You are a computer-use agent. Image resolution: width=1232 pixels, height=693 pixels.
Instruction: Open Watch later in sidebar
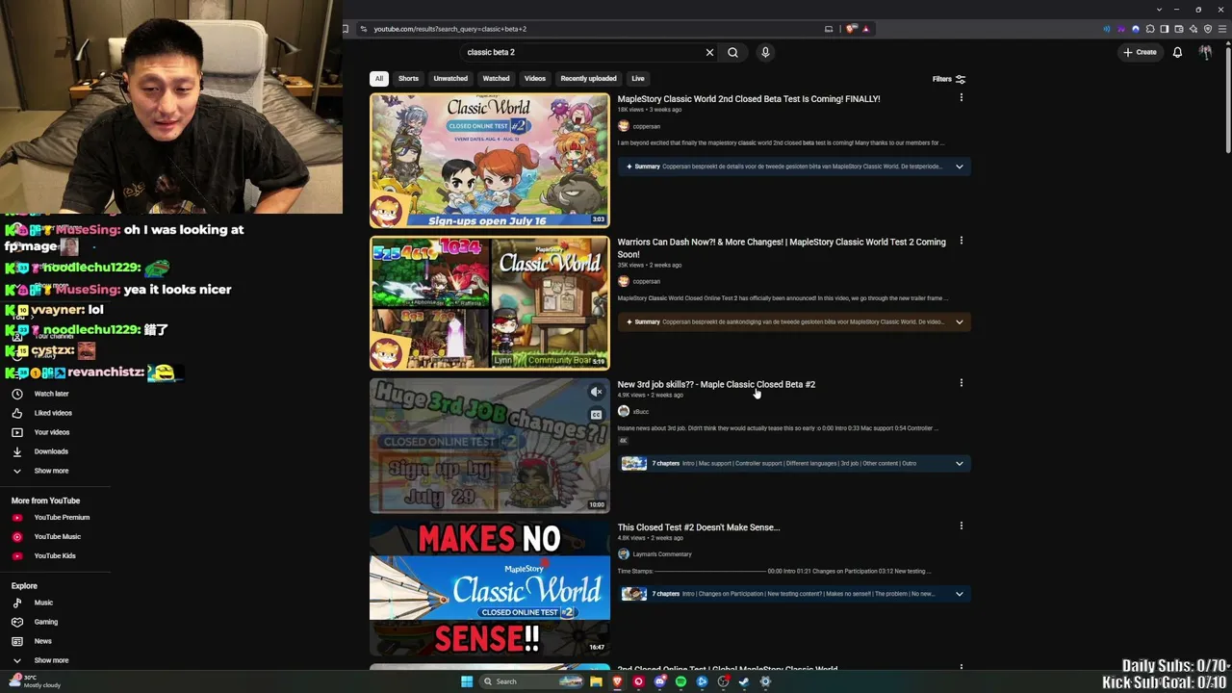51,394
